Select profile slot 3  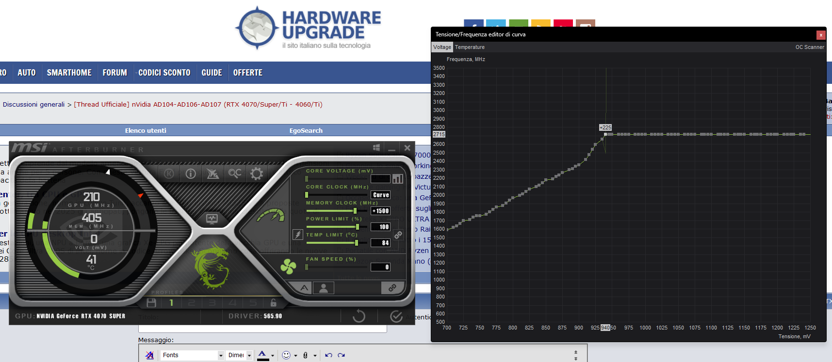click(212, 303)
